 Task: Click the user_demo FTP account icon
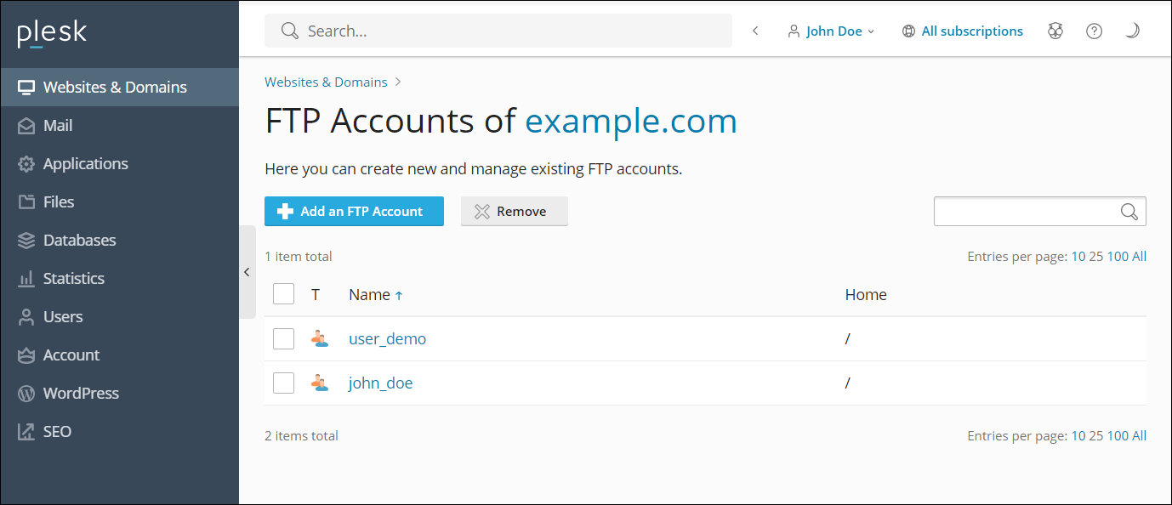tap(320, 339)
